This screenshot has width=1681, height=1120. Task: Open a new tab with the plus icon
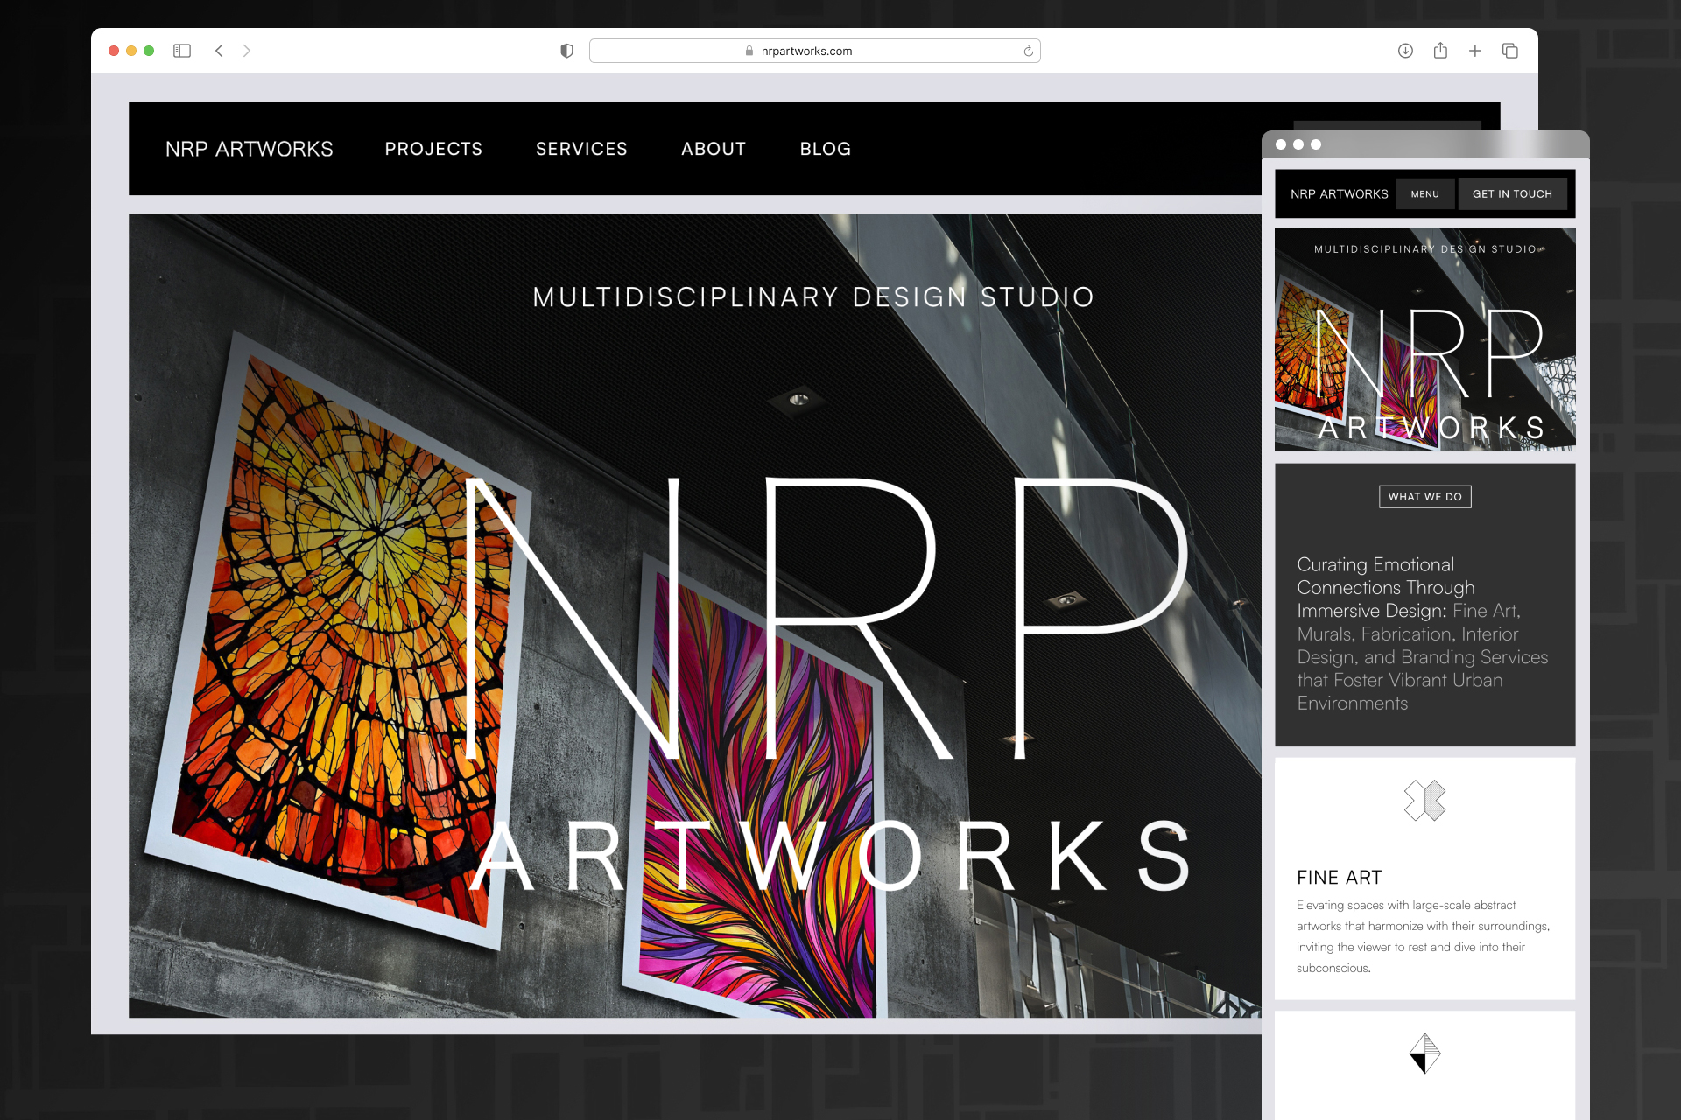[1475, 51]
